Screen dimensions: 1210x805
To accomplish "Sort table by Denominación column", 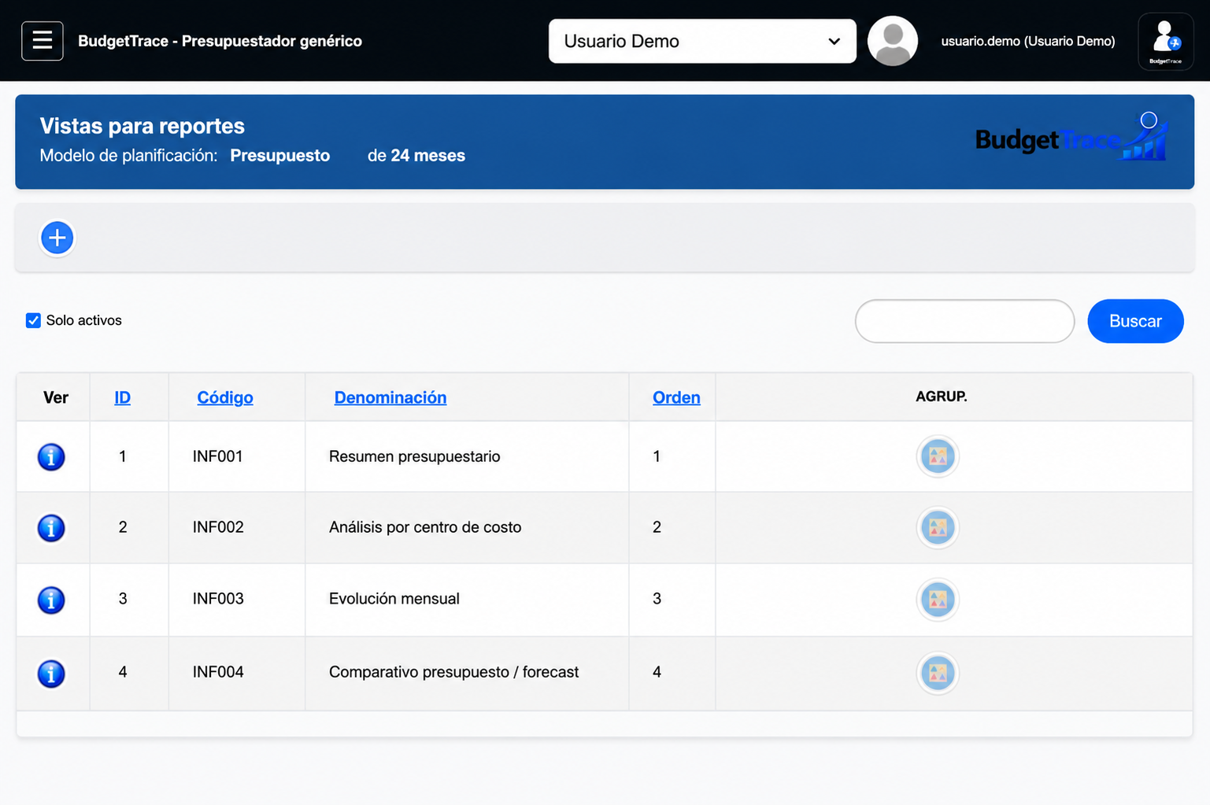I will tap(390, 397).
